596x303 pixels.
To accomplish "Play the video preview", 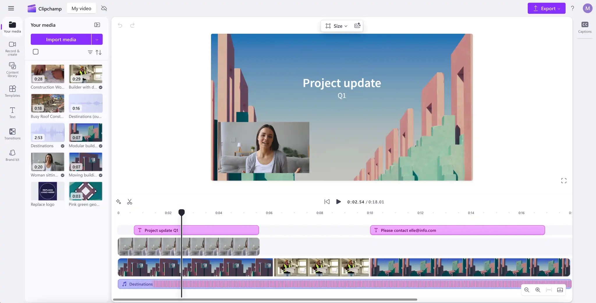I will pyautogui.click(x=338, y=202).
